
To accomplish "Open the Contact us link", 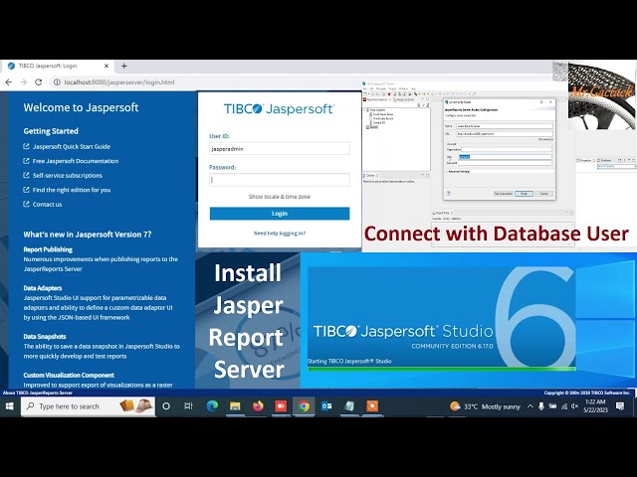I will coord(47,204).
